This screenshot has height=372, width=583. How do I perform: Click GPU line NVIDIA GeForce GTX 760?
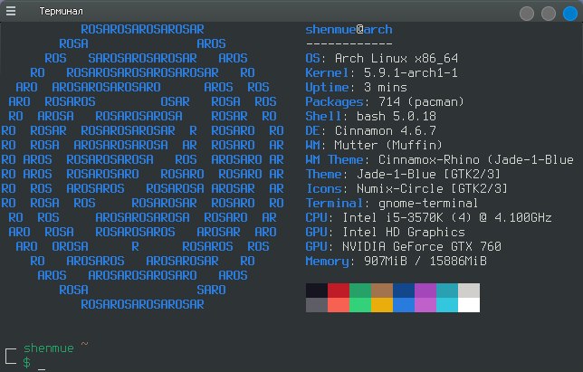coord(404,247)
